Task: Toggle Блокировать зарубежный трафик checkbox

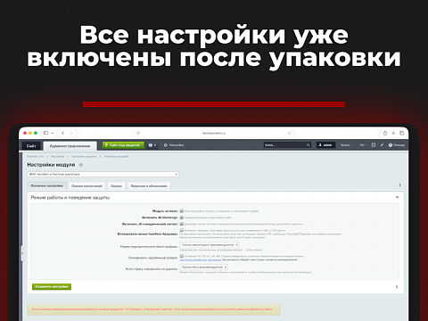Action: 181,256
